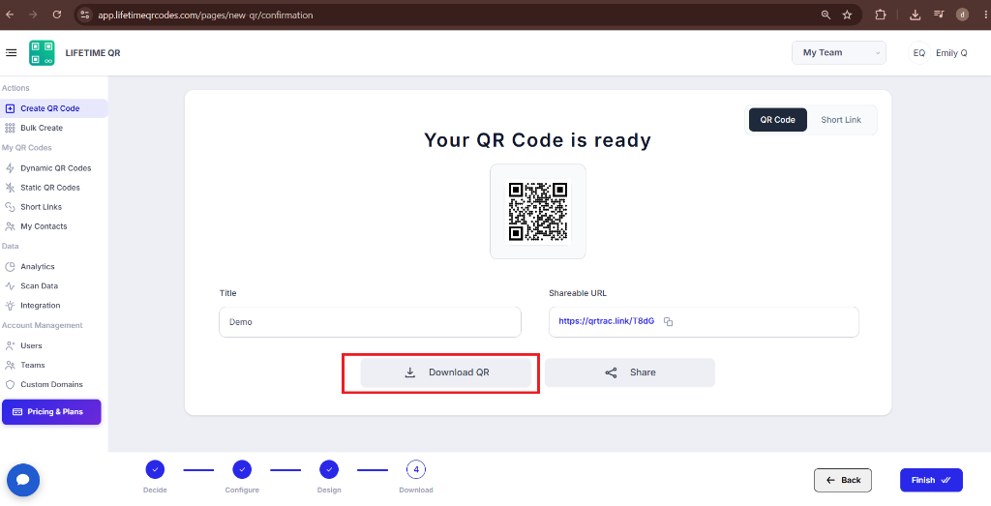Go to the Configure step marker
This screenshot has height=506, width=991.
click(242, 469)
